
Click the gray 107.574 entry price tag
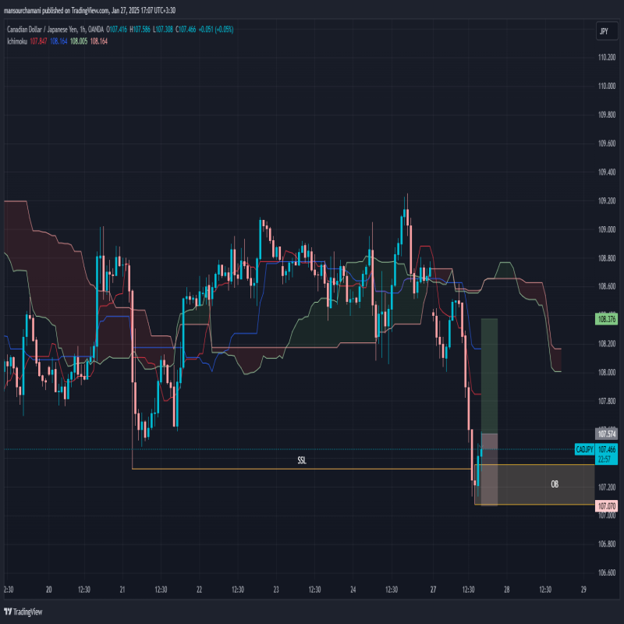(605, 434)
